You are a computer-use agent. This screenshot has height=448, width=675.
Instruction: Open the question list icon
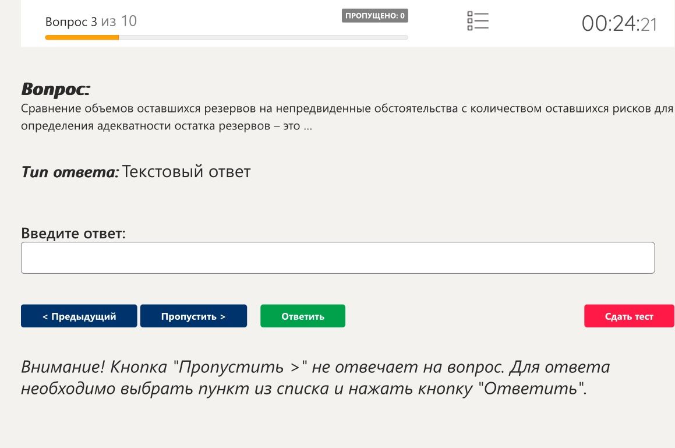(x=478, y=21)
